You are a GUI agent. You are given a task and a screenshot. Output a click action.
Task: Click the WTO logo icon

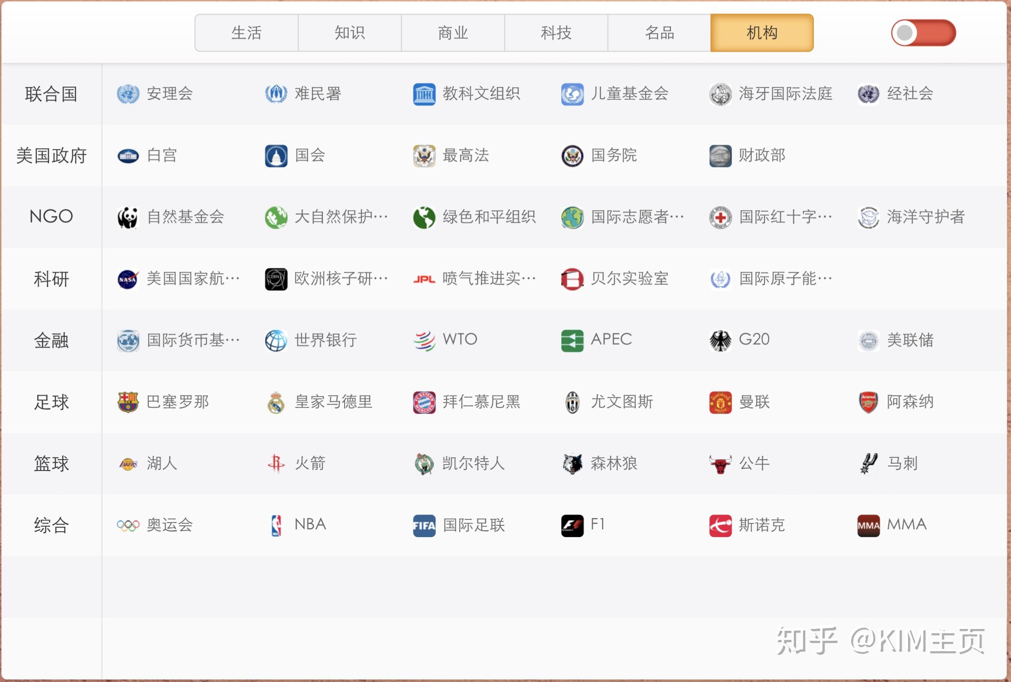424,341
